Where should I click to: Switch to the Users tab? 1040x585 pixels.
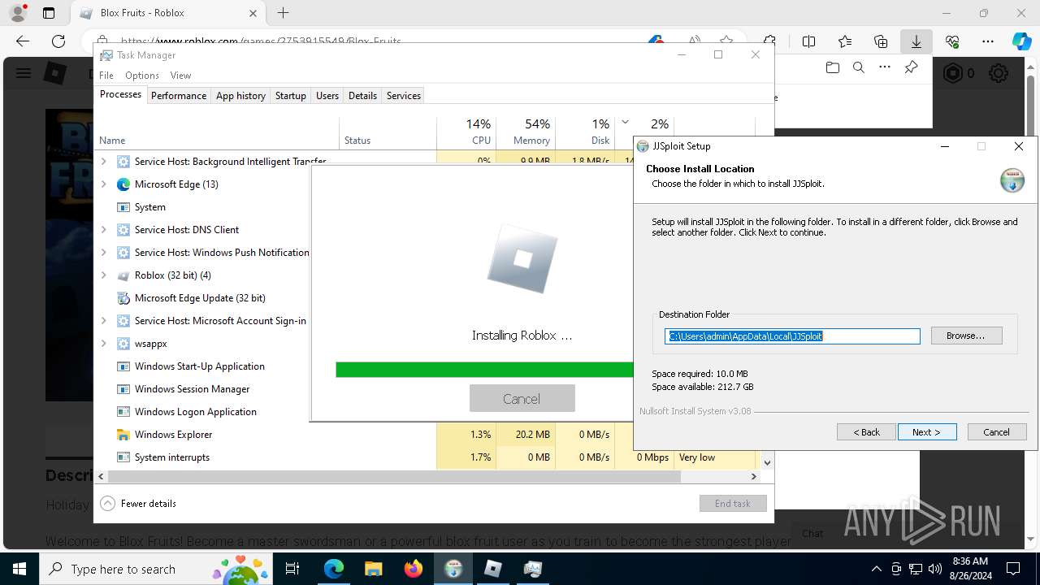(327, 95)
